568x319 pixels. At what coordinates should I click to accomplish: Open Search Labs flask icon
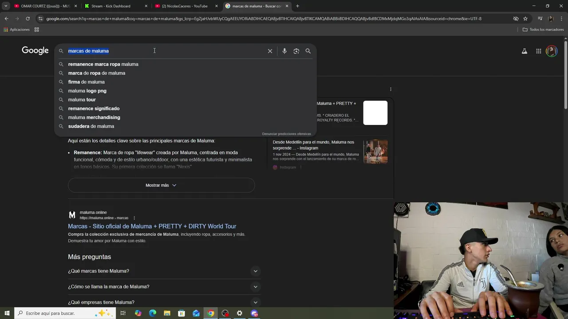coord(525,51)
